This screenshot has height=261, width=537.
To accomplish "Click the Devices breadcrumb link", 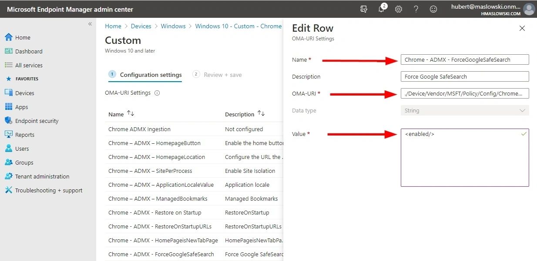I will point(141,26).
